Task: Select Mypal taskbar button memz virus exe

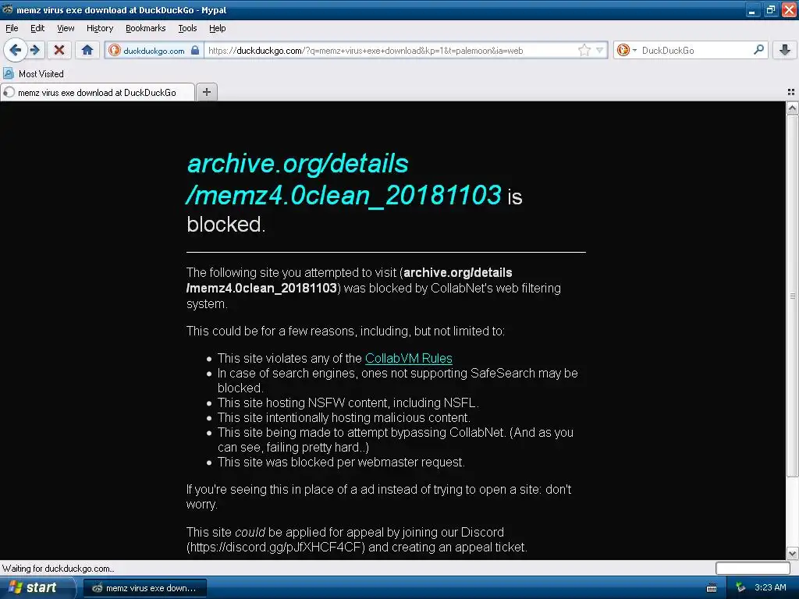Action: 144,588
